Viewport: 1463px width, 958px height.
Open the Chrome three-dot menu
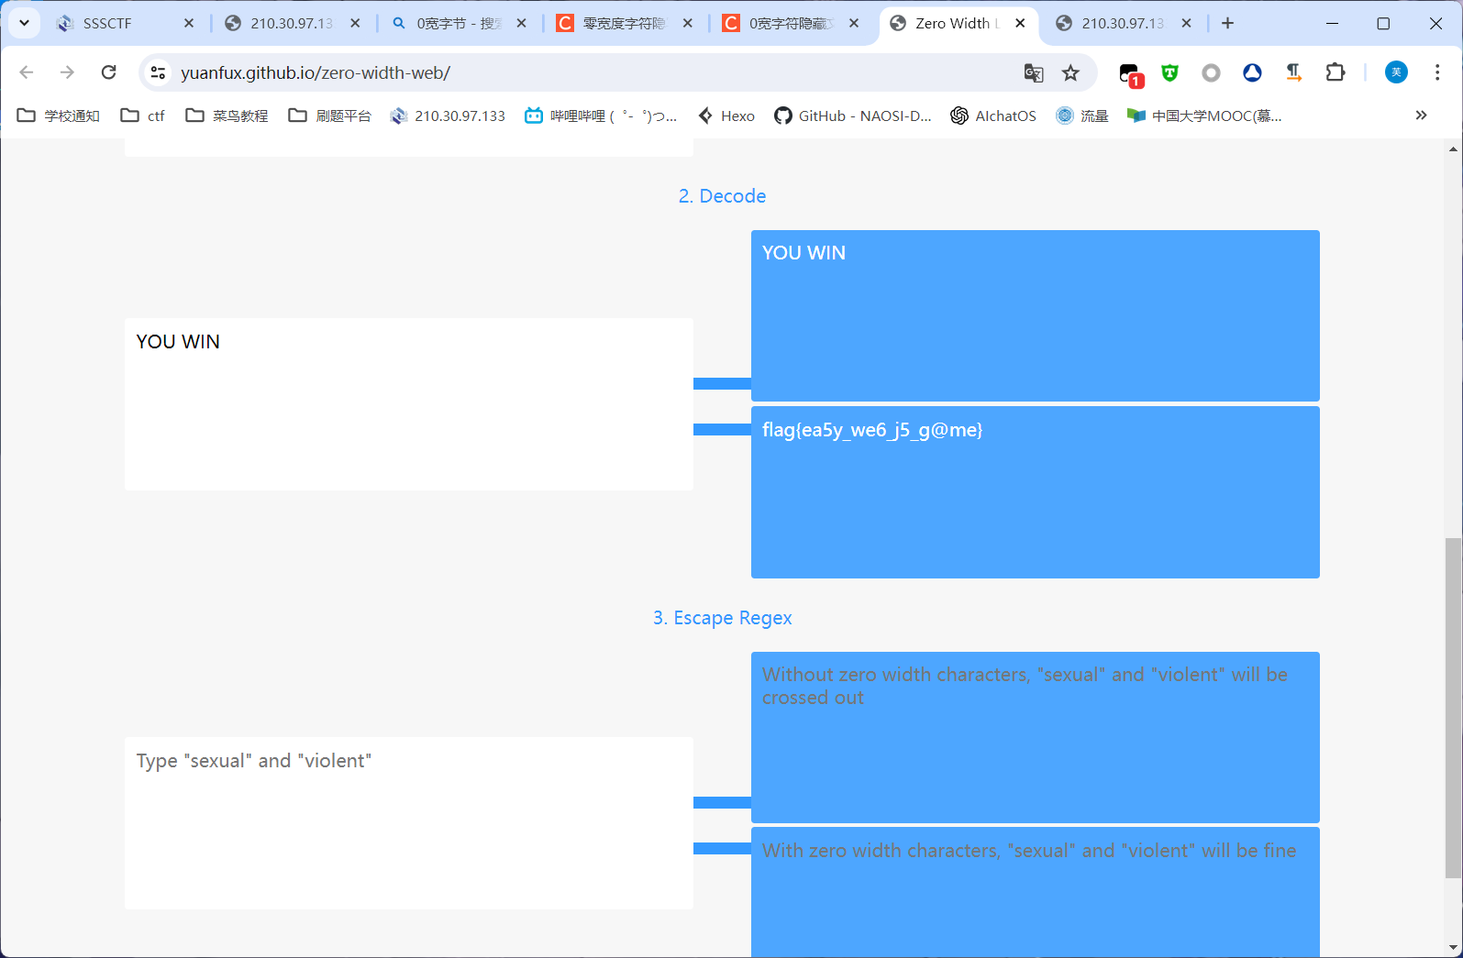1437,72
